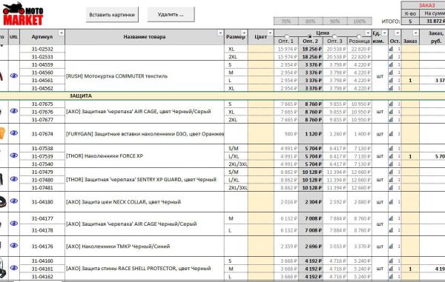Click the 70% button
The image size is (445, 282).
pos(286,21)
